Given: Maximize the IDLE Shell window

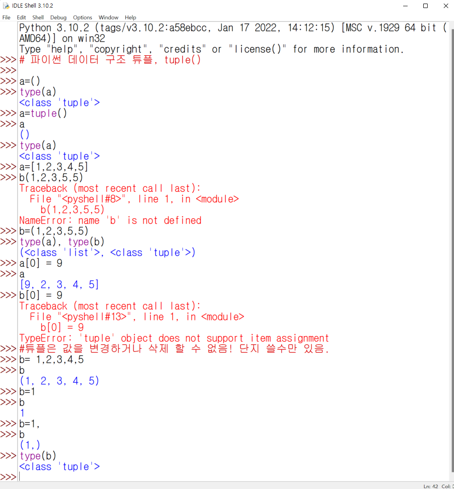Looking at the screenshot, I should pos(425,6).
